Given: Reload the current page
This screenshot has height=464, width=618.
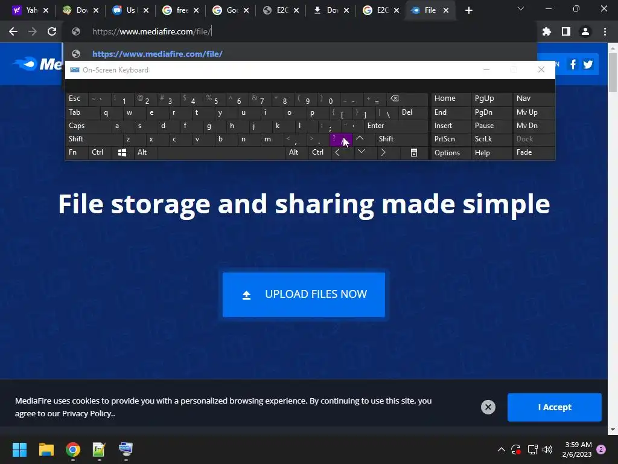Looking at the screenshot, I should (x=52, y=31).
